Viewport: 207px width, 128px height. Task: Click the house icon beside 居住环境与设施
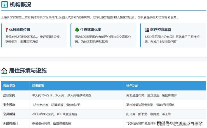4,70
